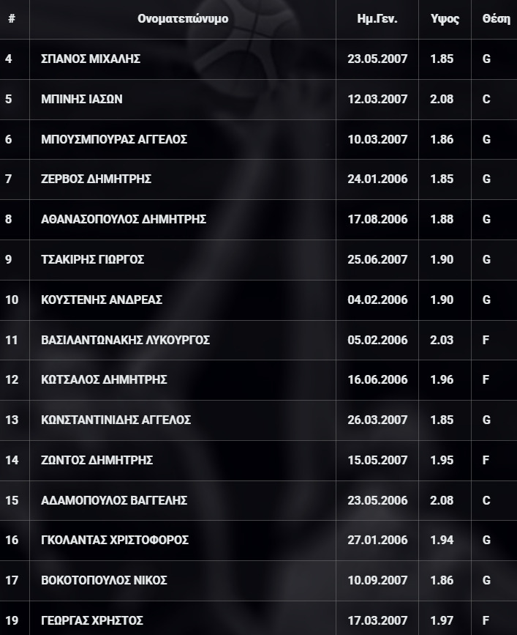
Task: Open ΜΠΙΝΗΣ ΙΑΣΩΝ player entry
Action: (x=82, y=99)
